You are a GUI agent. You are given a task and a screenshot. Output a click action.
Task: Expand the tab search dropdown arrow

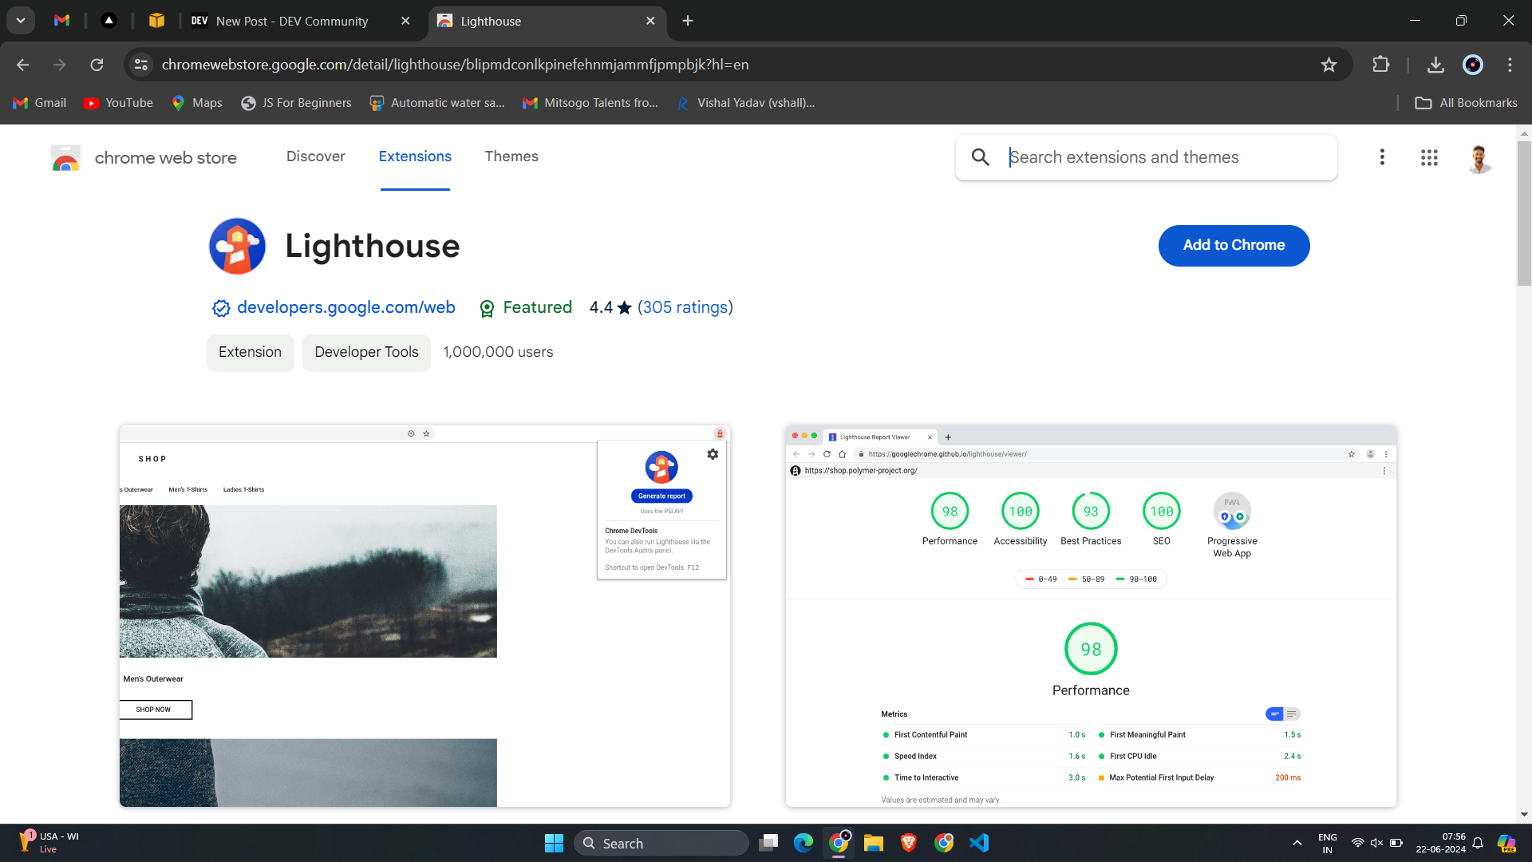coord(21,21)
